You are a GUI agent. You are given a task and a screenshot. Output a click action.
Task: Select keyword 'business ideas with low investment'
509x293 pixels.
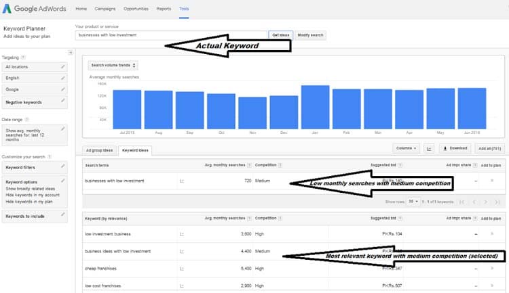pyautogui.click(x=118, y=251)
